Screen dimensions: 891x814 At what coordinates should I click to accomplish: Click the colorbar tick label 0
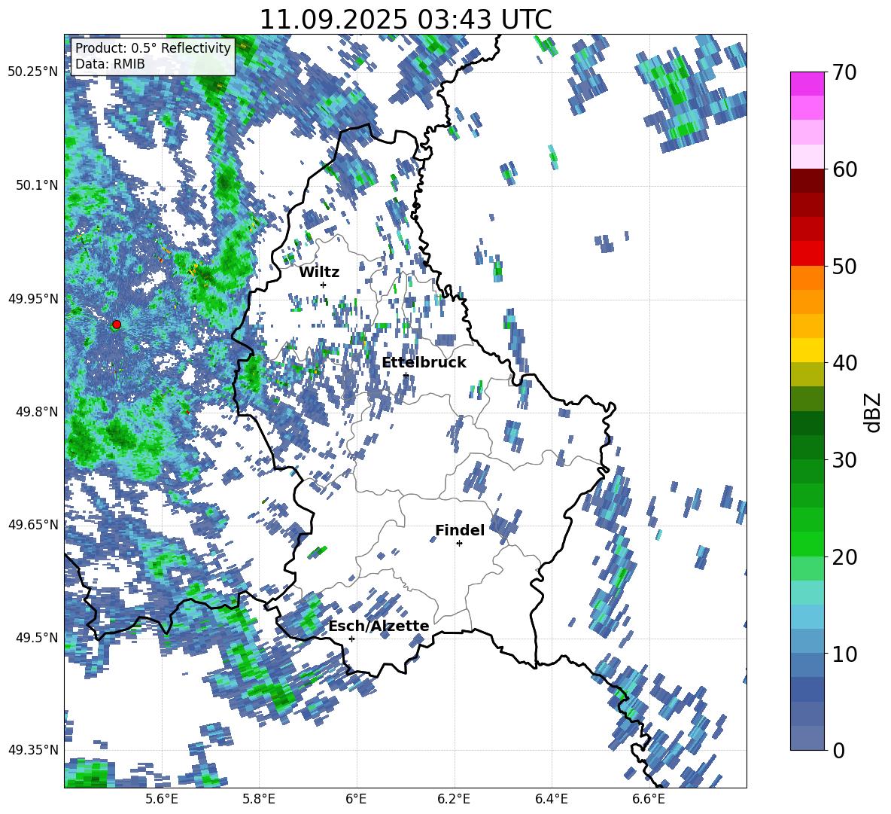[x=838, y=750]
